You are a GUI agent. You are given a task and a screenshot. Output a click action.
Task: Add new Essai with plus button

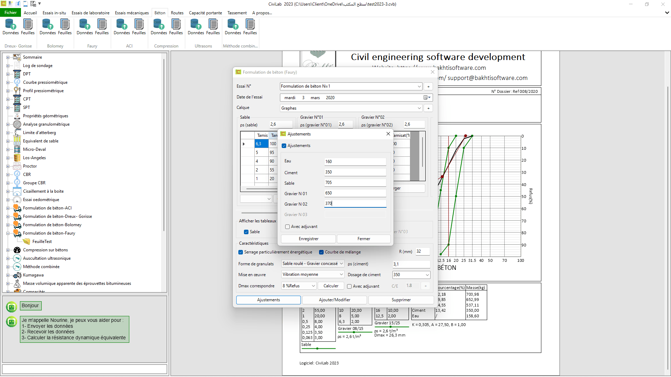pyautogui.click(x=428, y=87)
